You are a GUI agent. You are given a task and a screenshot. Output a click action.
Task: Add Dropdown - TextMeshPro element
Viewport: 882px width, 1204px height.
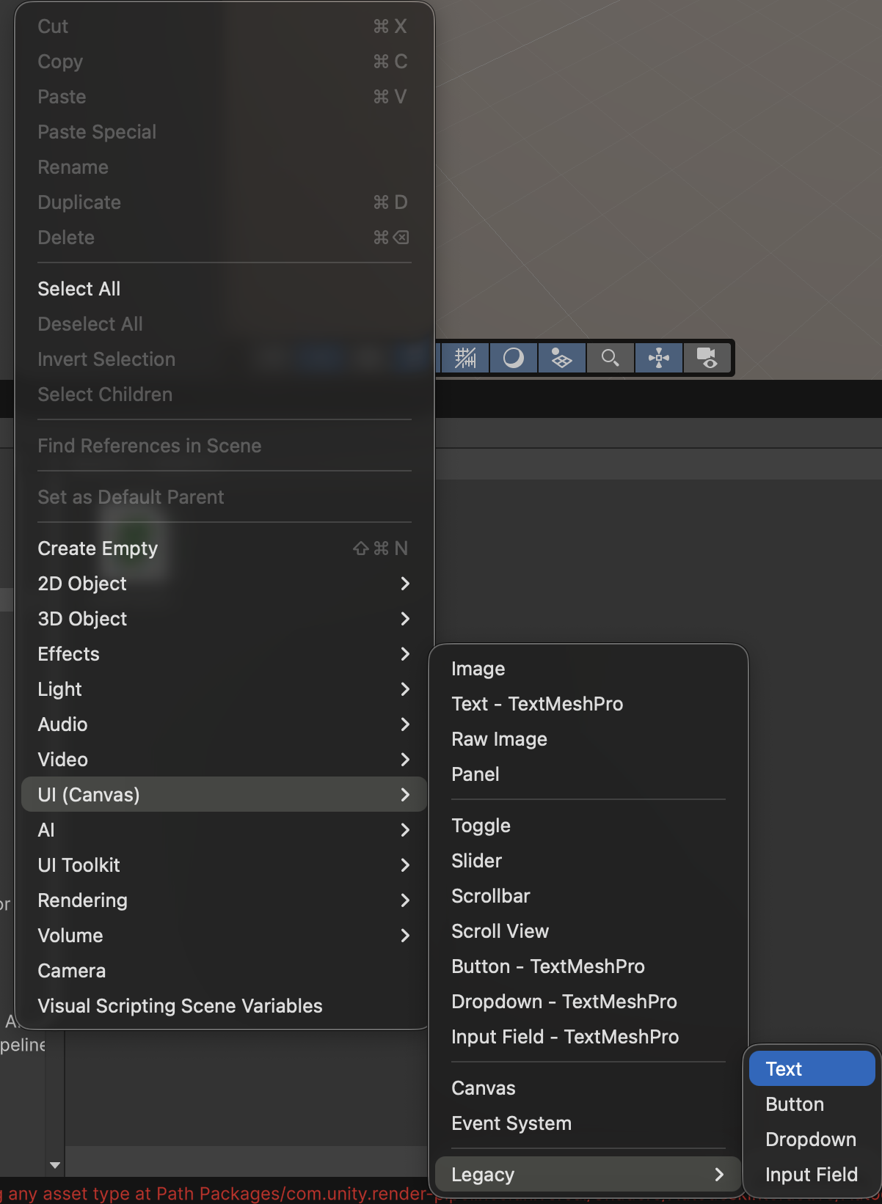point(588,1002)
